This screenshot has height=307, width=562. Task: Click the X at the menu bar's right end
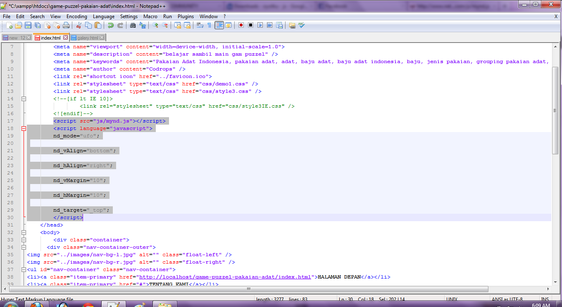(556, 17)
